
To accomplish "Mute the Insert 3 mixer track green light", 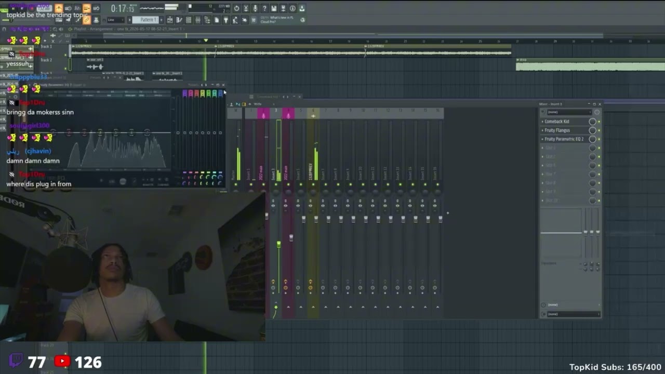I will pos(276,184).
